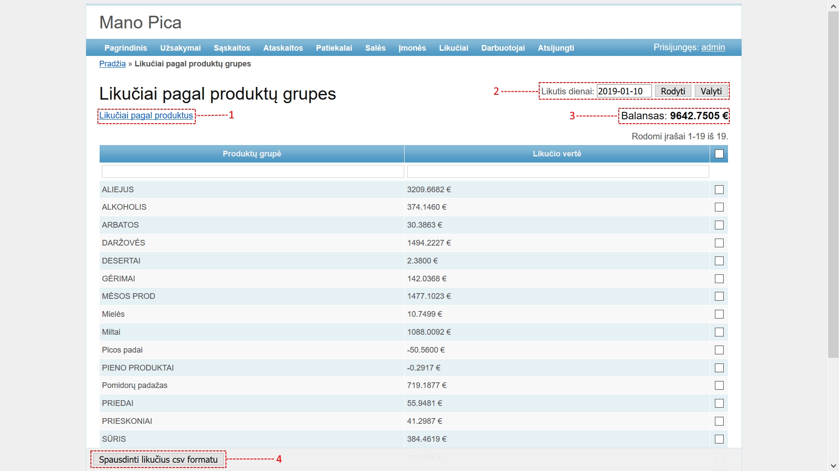Open the Likučiai navigation item
This screenshot has width=839, height=471.
click(454, 48)
